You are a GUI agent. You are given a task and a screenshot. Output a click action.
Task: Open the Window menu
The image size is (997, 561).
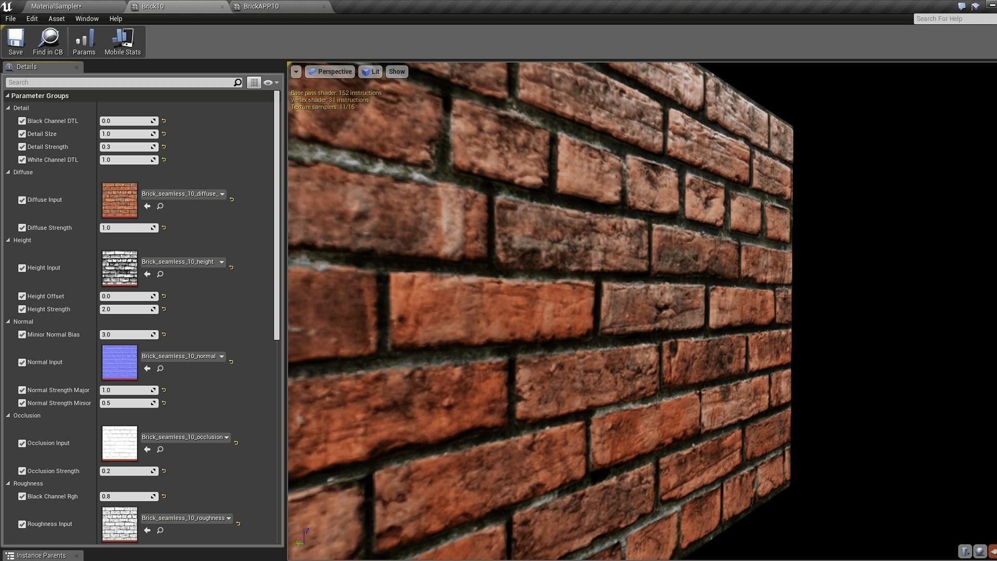point(87,19)
